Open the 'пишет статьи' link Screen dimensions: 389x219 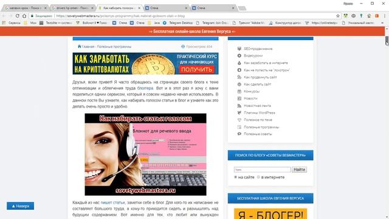112,203
